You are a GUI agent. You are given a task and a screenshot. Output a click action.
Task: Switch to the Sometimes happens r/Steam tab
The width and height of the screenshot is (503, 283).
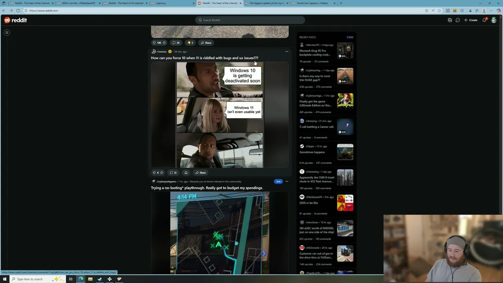(312, 3)
